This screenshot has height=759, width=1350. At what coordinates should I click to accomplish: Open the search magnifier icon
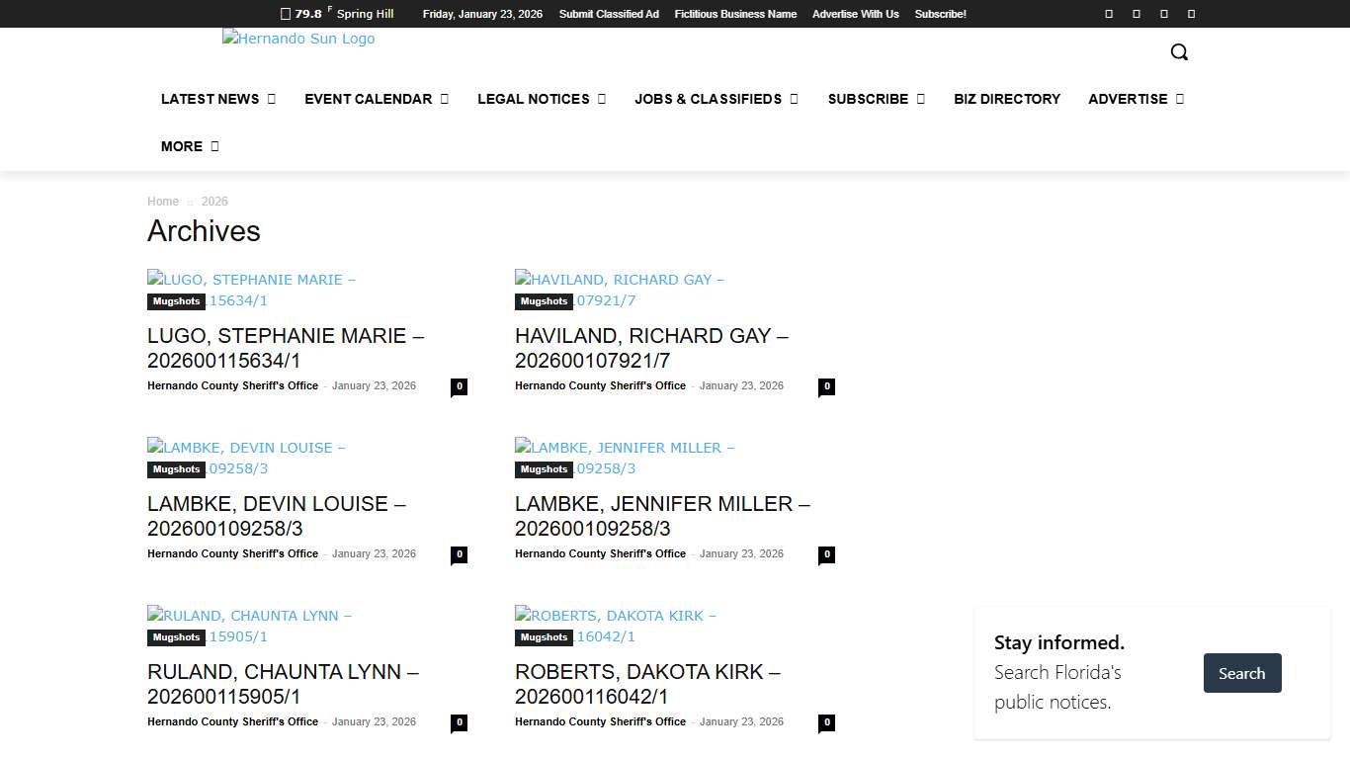1178,52
